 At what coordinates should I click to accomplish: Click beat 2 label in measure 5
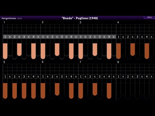point(15,77)
